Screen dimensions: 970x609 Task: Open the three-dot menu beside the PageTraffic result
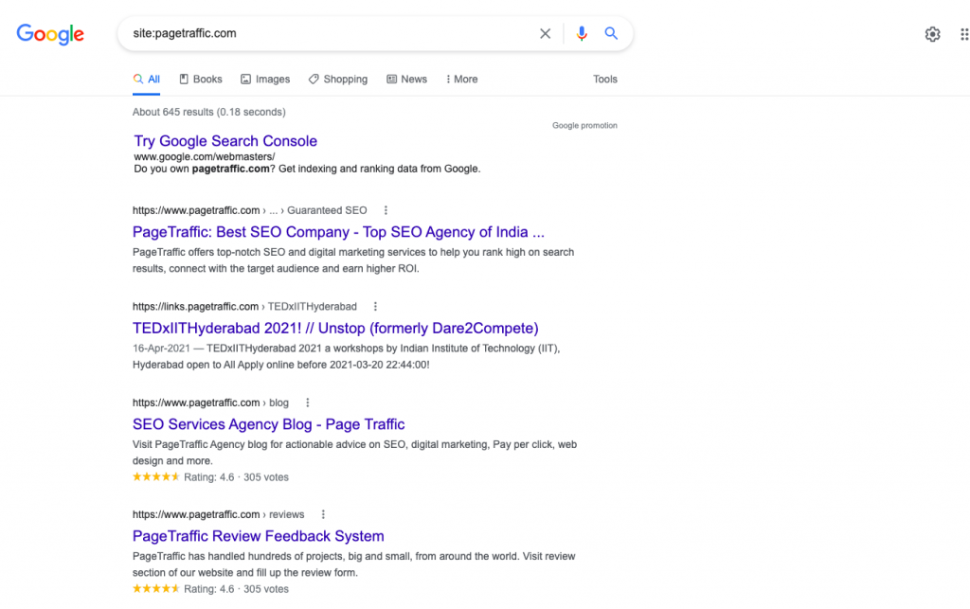click(x=385, y=209)
